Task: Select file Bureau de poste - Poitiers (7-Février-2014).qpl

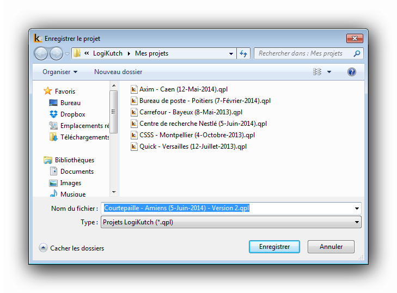Action: click(x=205, y=101)
